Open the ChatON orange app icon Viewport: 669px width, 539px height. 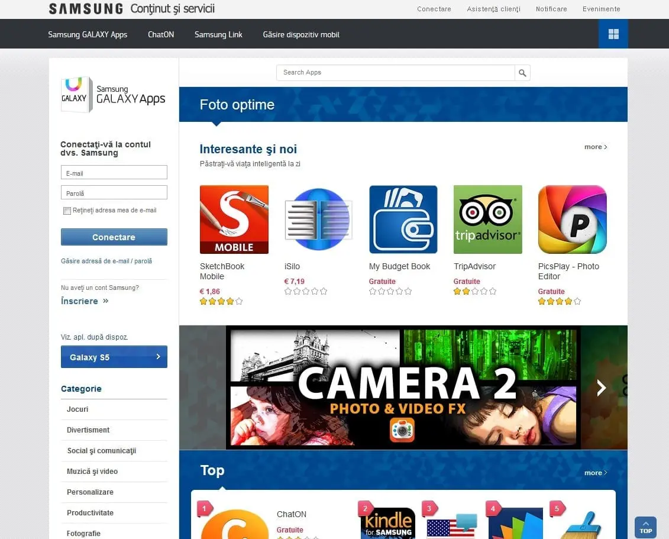click(x=235, y=524)
